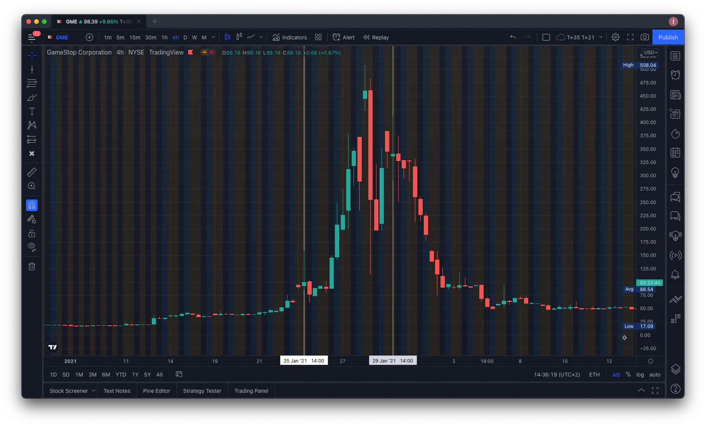Click the 14:36:19 (UTC+2) timezone clock
This screenshot has height=427, width=706.
(557, 375)
